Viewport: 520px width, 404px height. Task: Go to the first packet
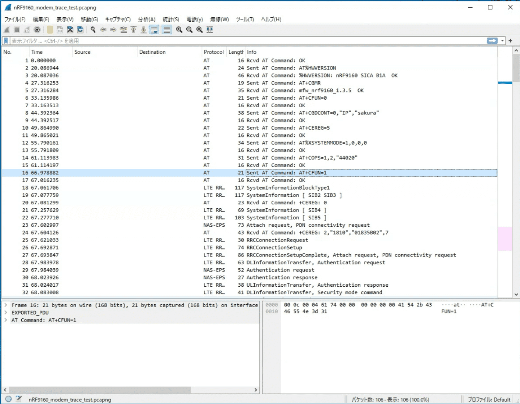coord(134,30)
